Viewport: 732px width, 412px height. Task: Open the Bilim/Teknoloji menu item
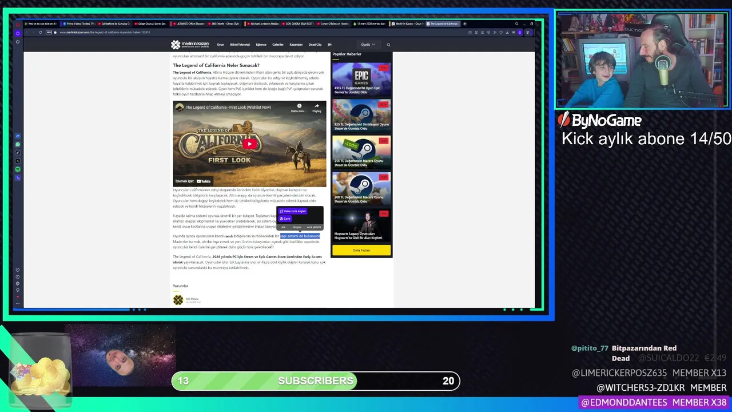coord(240,45)
